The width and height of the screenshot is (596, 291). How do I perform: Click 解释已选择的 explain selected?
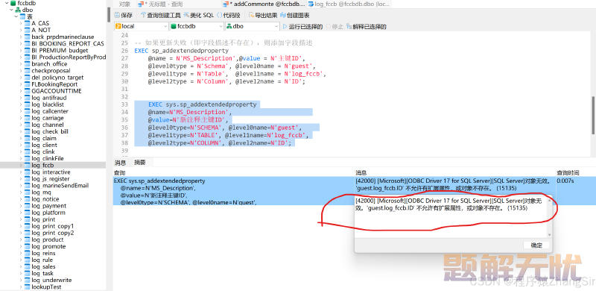pyautogui.click(x=367, y=27)
